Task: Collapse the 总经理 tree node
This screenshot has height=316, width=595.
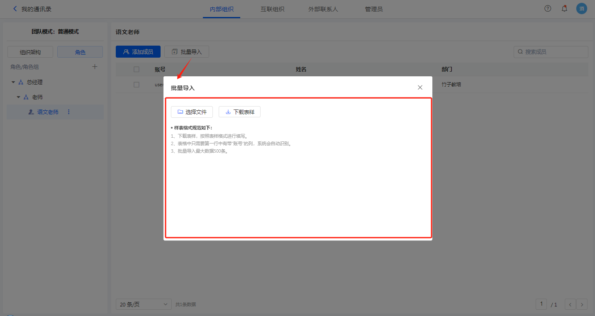Action: (13, 82)
